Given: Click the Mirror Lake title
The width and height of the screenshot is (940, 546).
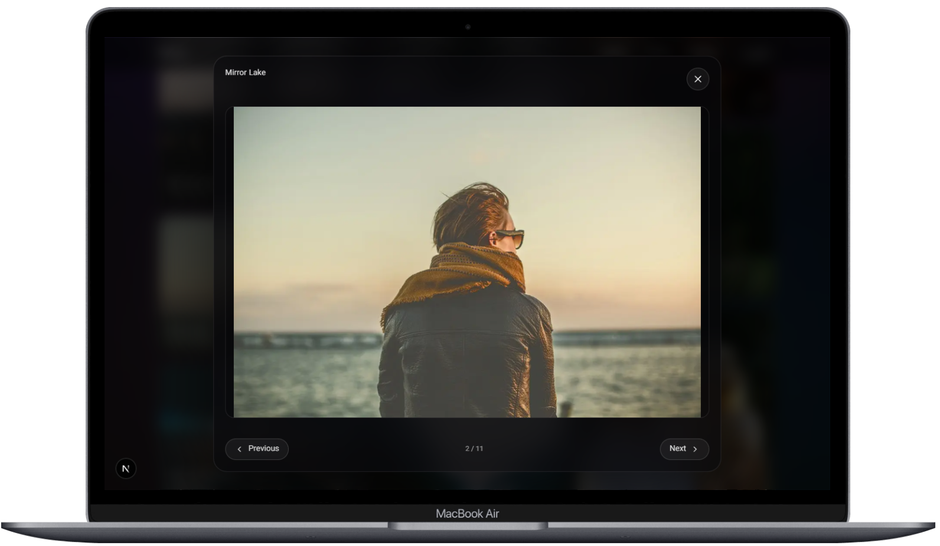Looking at the screenshot, I should pos(245,73).
